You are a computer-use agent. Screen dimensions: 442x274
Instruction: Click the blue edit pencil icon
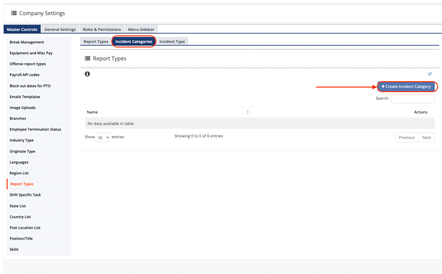(x=430, y=74)
